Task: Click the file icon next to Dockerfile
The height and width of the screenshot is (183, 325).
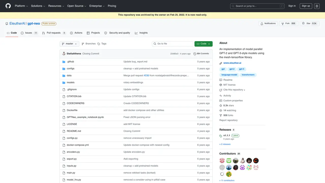Action: pyautogui.click(x=64, y=110)
